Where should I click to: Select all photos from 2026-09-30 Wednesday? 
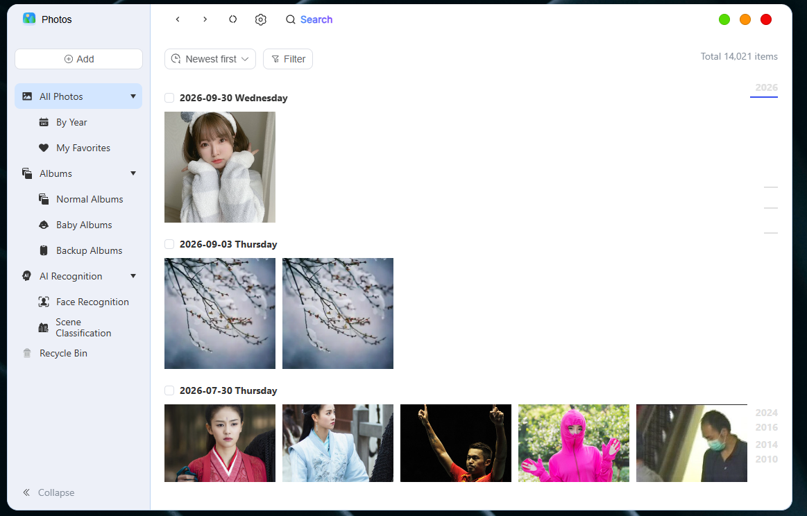169,98
